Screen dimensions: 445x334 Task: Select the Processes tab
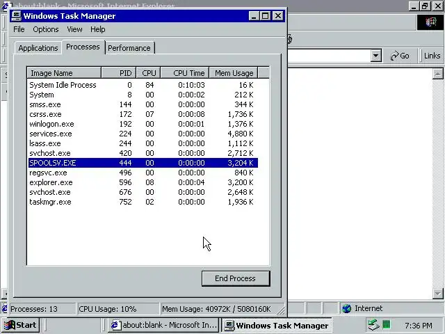[x=83, y=47]
